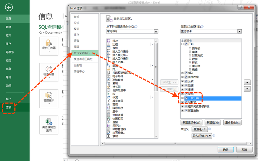Open the 常规 options category
Screen dimensions: 258x161
point(77,17)
